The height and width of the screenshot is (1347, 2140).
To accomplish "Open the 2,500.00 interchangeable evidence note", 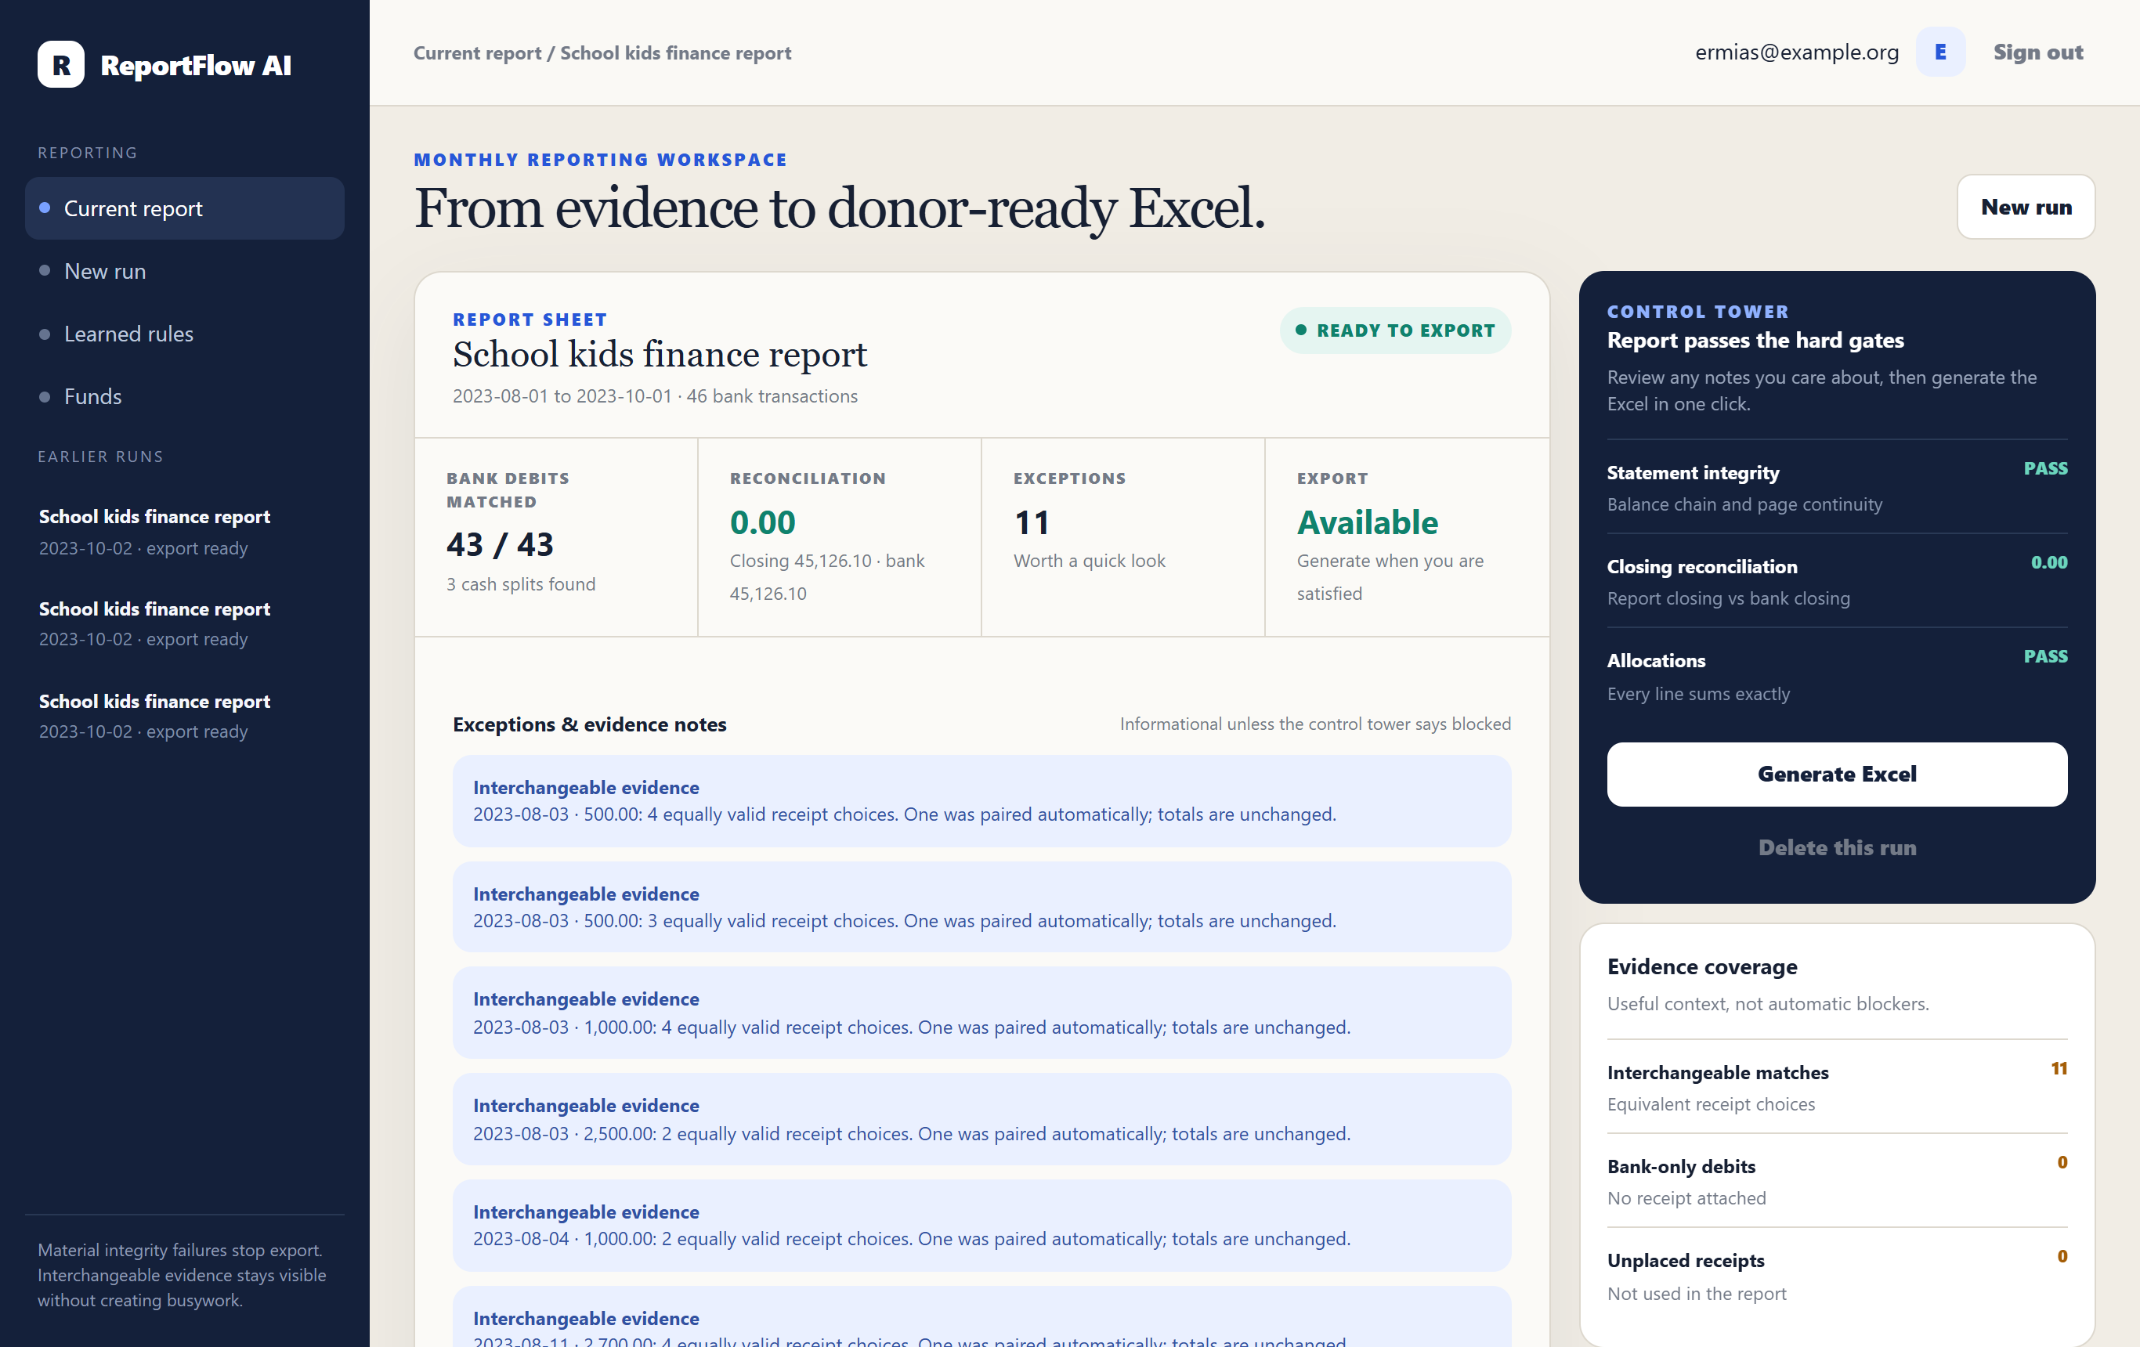I will point(981,1120).
